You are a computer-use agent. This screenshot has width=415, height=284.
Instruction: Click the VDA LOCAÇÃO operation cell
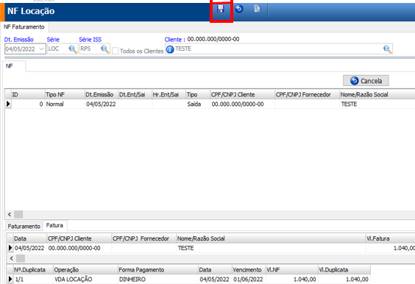click(x=85, y=280)
